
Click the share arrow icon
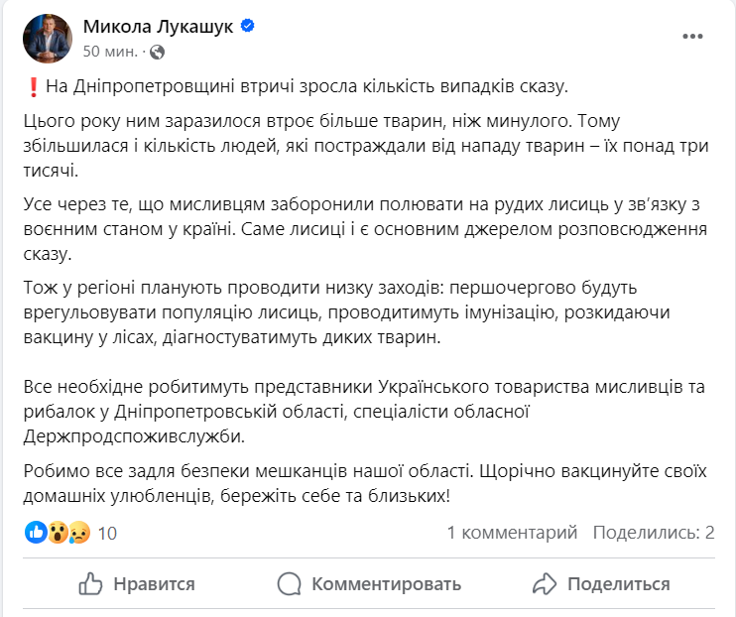click(545, 583)
